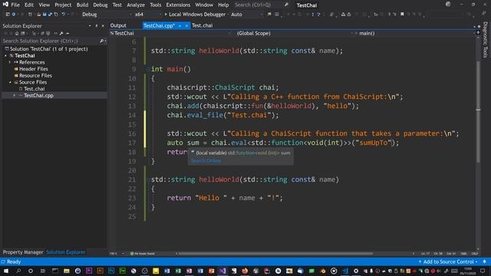Click the Live Share icon at top right
Image resolution: width=491 pixels, height=276 pixels.
point(484,12)
